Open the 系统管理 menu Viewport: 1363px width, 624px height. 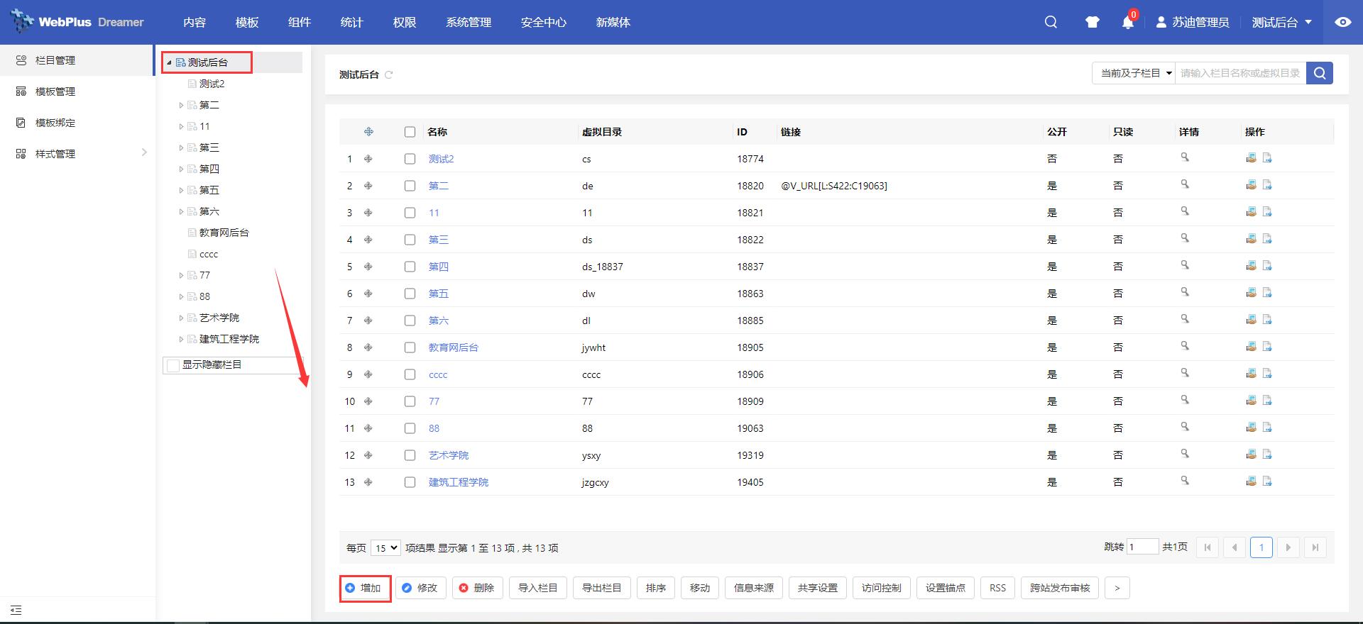(469, 22)
